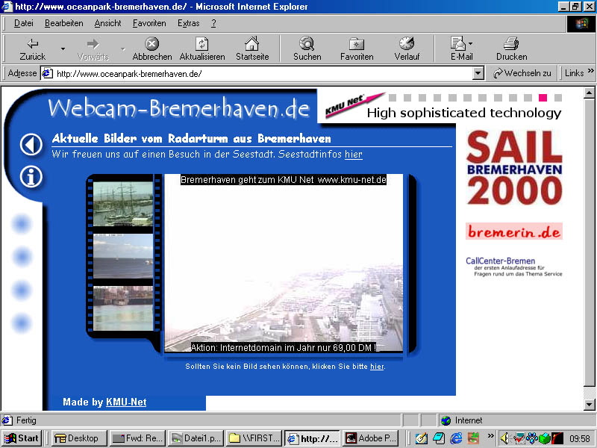Open the Favoriten toolbar button
597x448 pixels.
[357, 49]
